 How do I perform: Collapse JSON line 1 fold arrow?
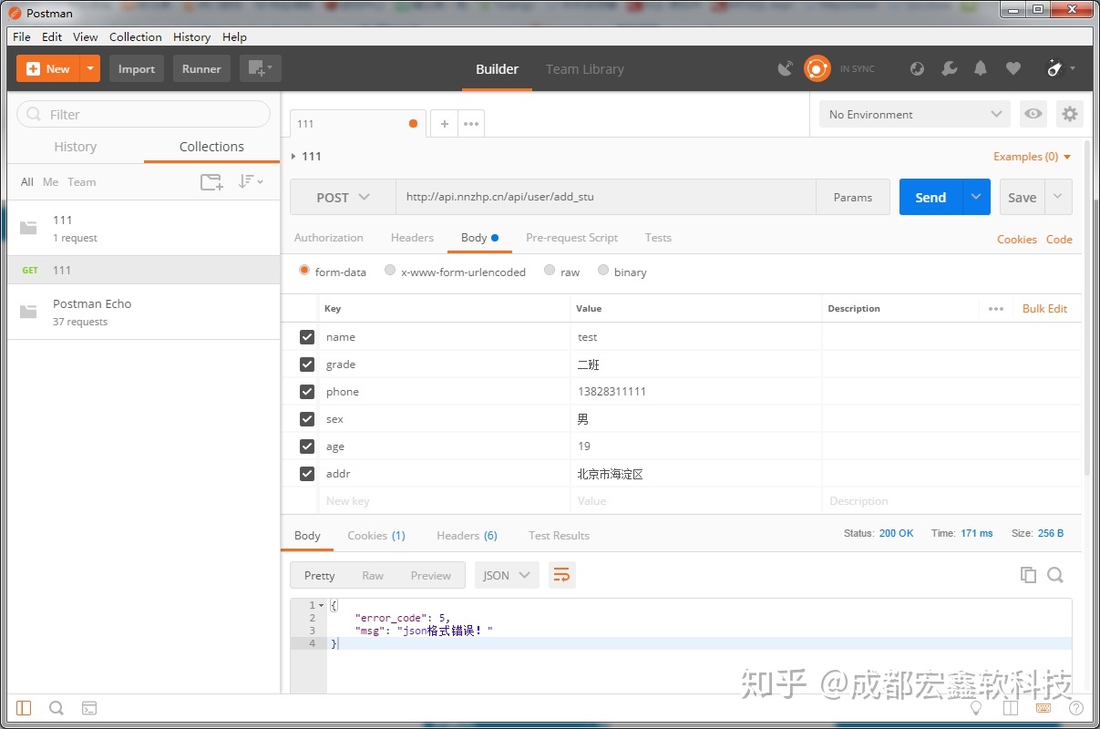321,605
